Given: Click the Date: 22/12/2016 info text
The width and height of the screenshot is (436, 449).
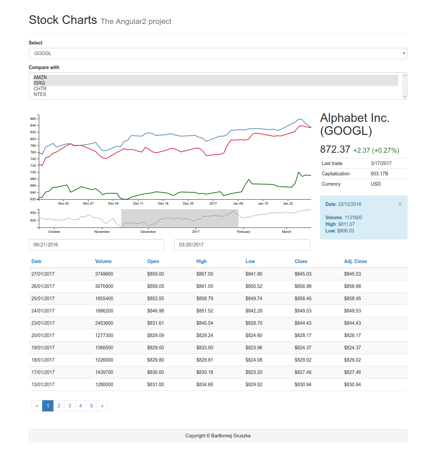Looking at the screenshot, I should (343, 204).
